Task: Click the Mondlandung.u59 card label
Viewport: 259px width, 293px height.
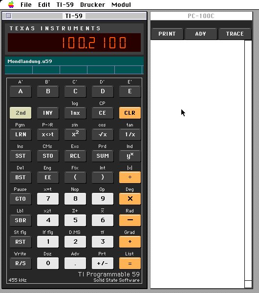Action: pos(30,62)
